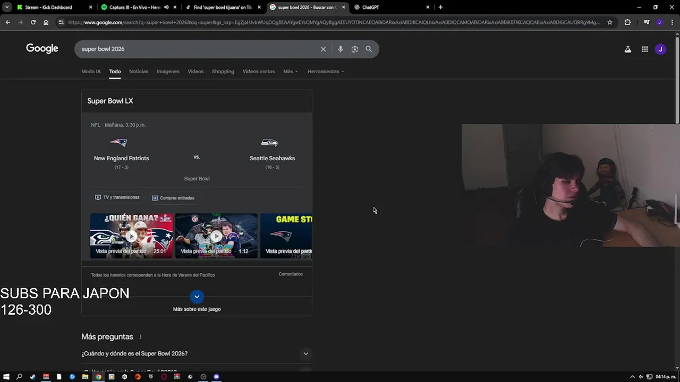This screenshot has width=680, height=382.
Task: Click the address bar URL
Action: point(334,22)
